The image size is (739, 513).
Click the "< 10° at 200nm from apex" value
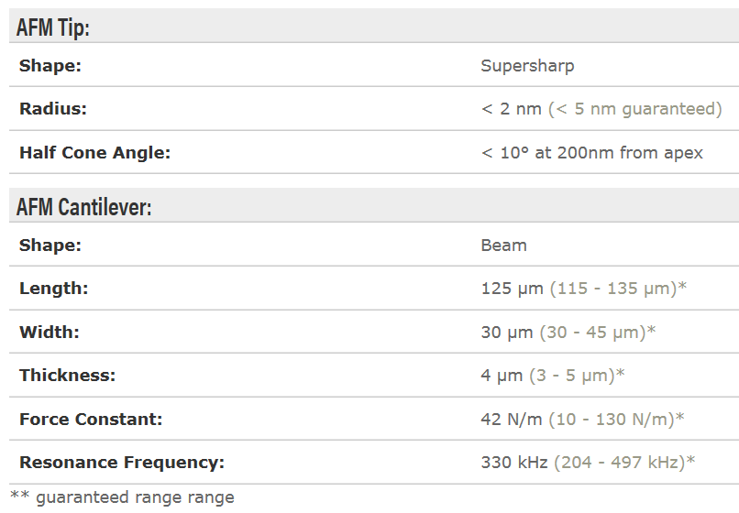(591, 153)
